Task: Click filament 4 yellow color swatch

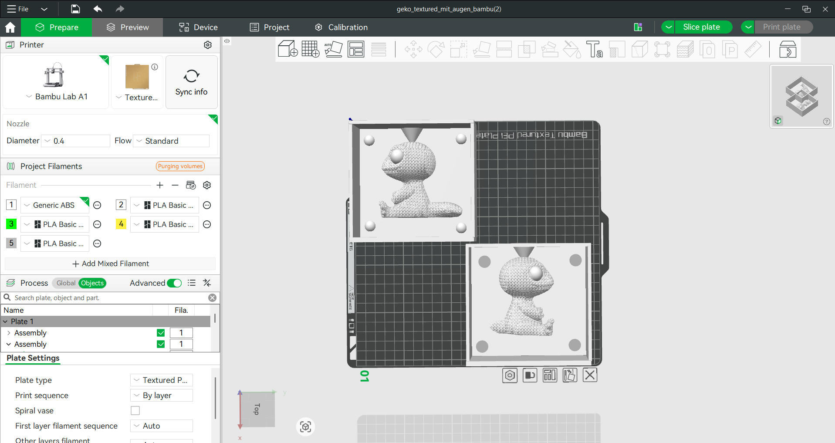Action: 121,224
